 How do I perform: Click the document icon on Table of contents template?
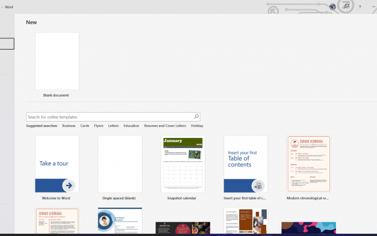(x=258, y=186)
